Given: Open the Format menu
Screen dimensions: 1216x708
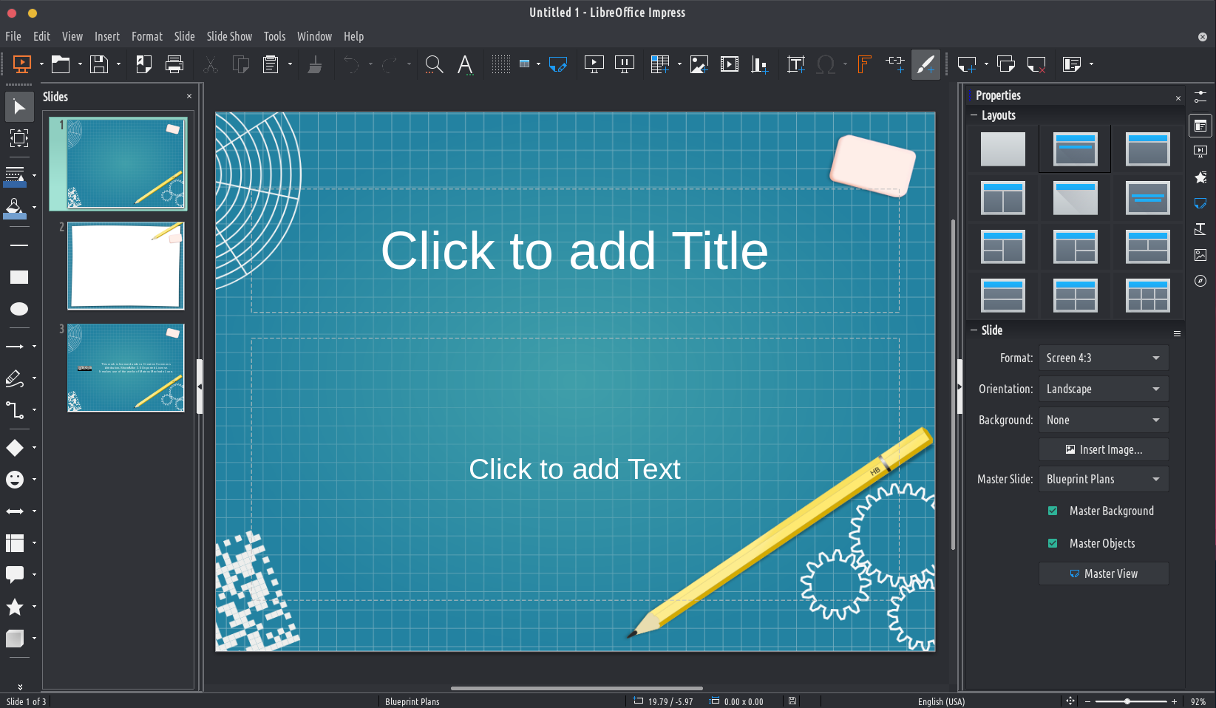Looking at the screenshot, I should pos(146,36).
